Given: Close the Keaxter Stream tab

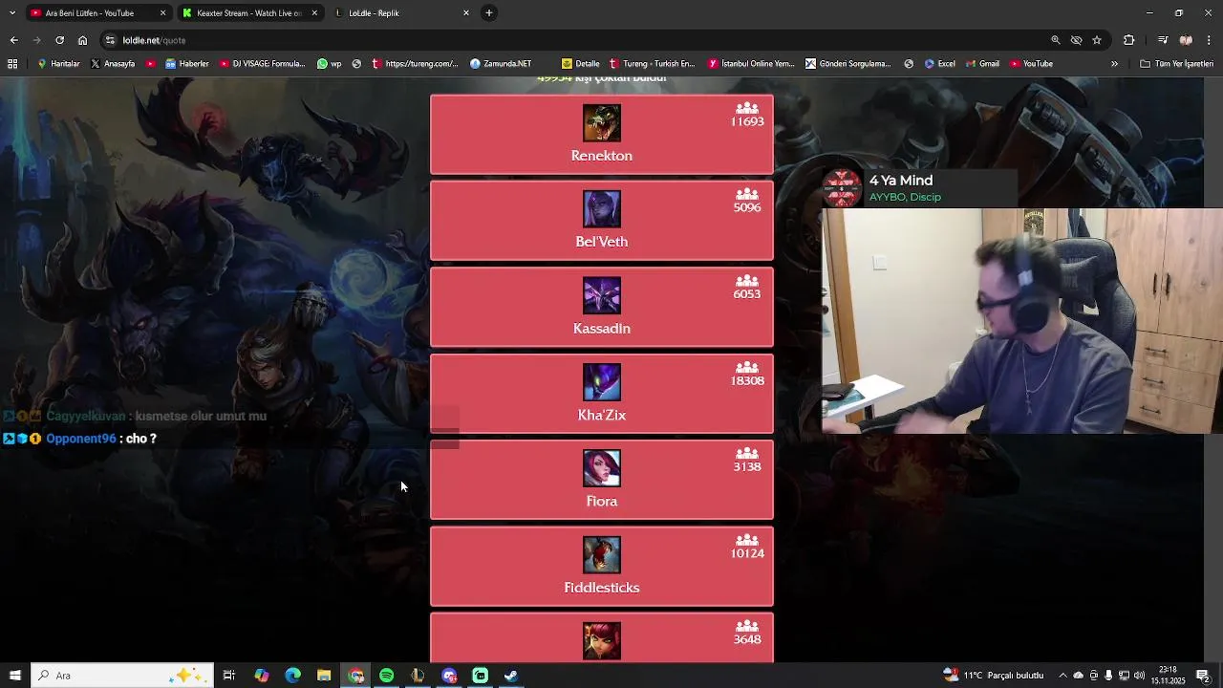Looking at the screenshot, I should pos(314,12).
